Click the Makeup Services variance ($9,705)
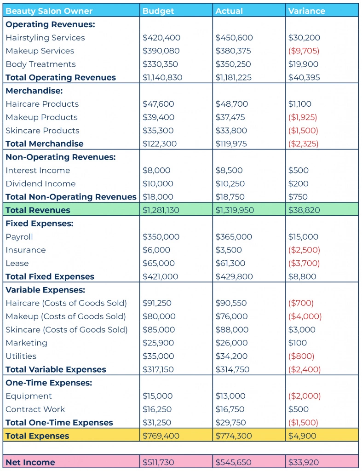The image size is (362, 471). (x=304, y=51)
